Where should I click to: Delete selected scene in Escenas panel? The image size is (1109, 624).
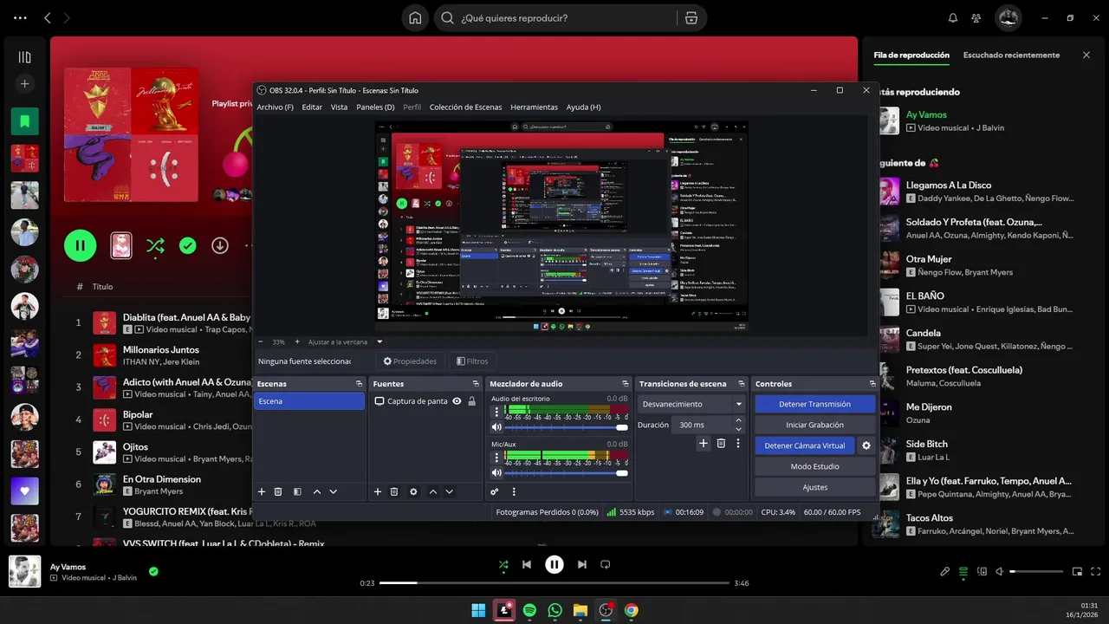tap(278, 491)
